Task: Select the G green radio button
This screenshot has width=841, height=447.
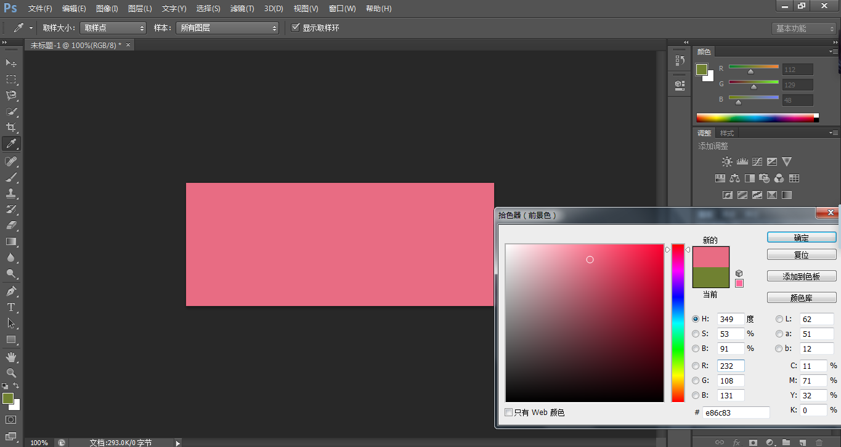Action: 696,381
